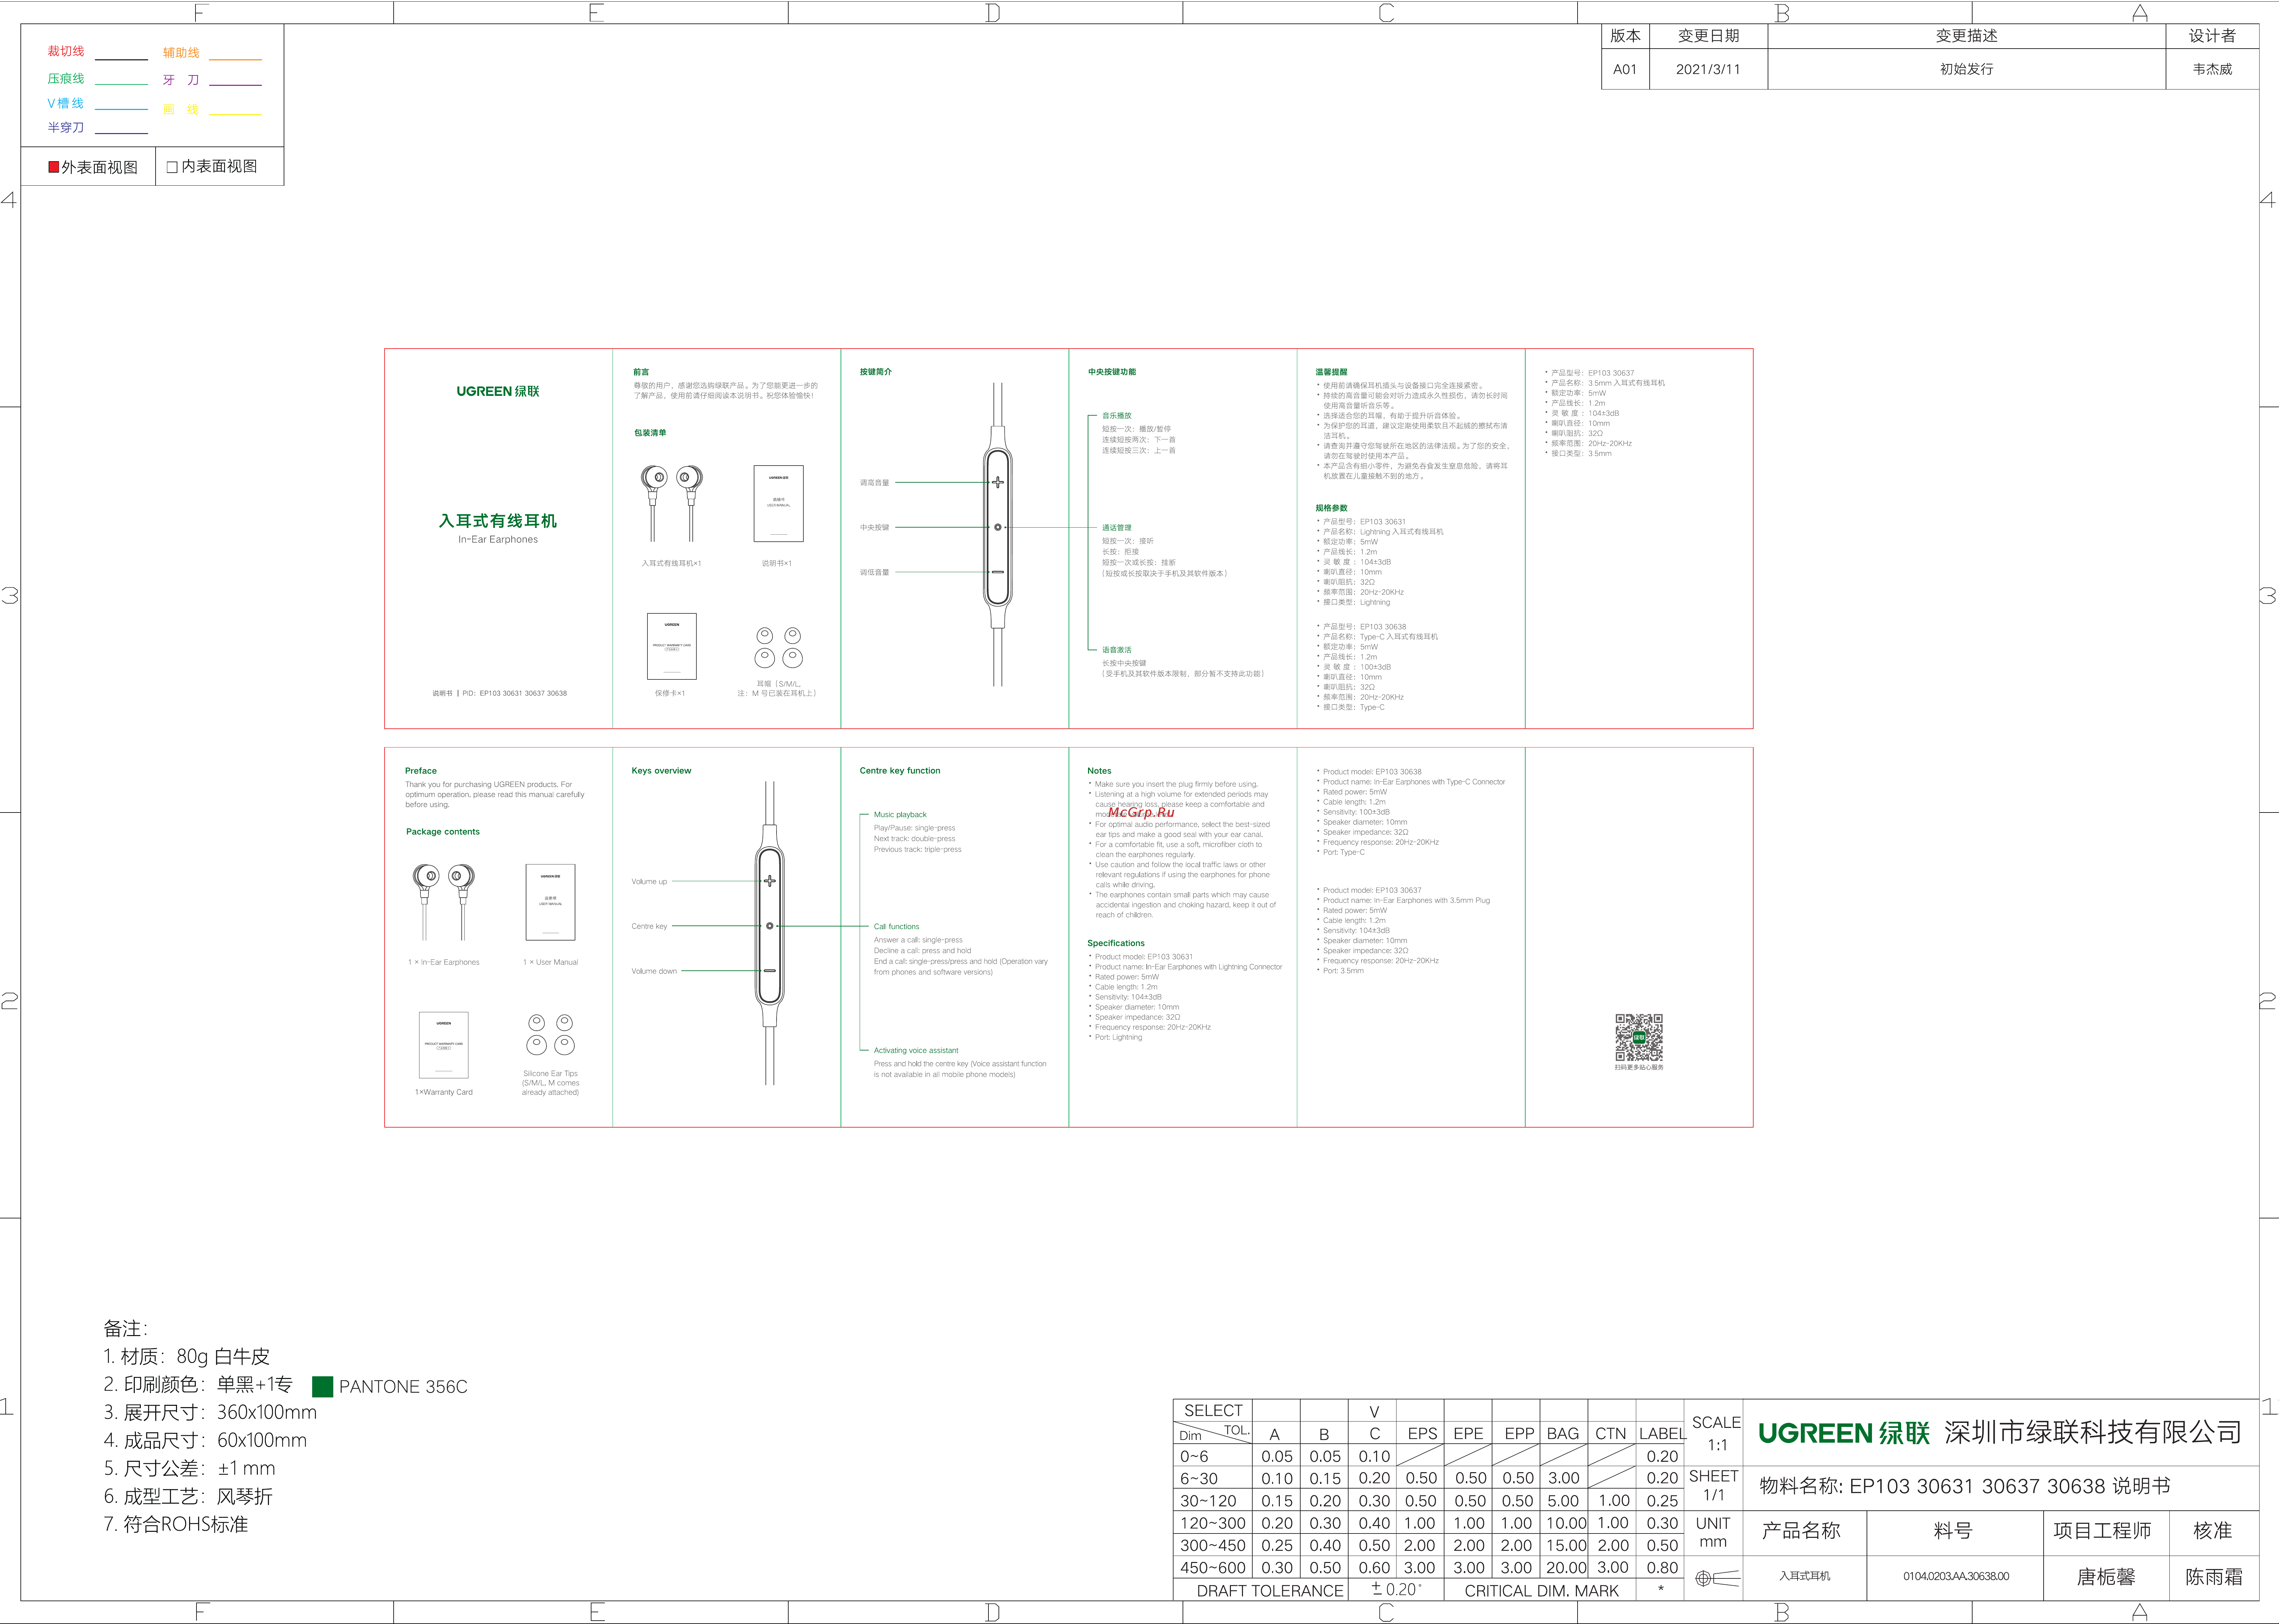2279x1624 pixels.
Task: Click the SELECT cell in tolerance table
Action: (x=1212, y=1410)
